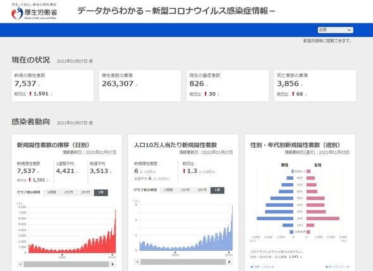The image size is (373, 271).
Task: Select 1か月 period for daily positives graph
Action: coord(68,192)
